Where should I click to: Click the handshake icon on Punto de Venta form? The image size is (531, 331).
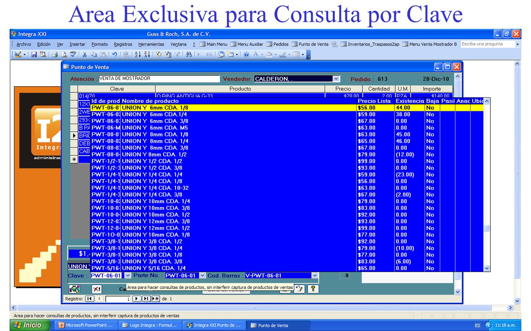tap(74, 289)
